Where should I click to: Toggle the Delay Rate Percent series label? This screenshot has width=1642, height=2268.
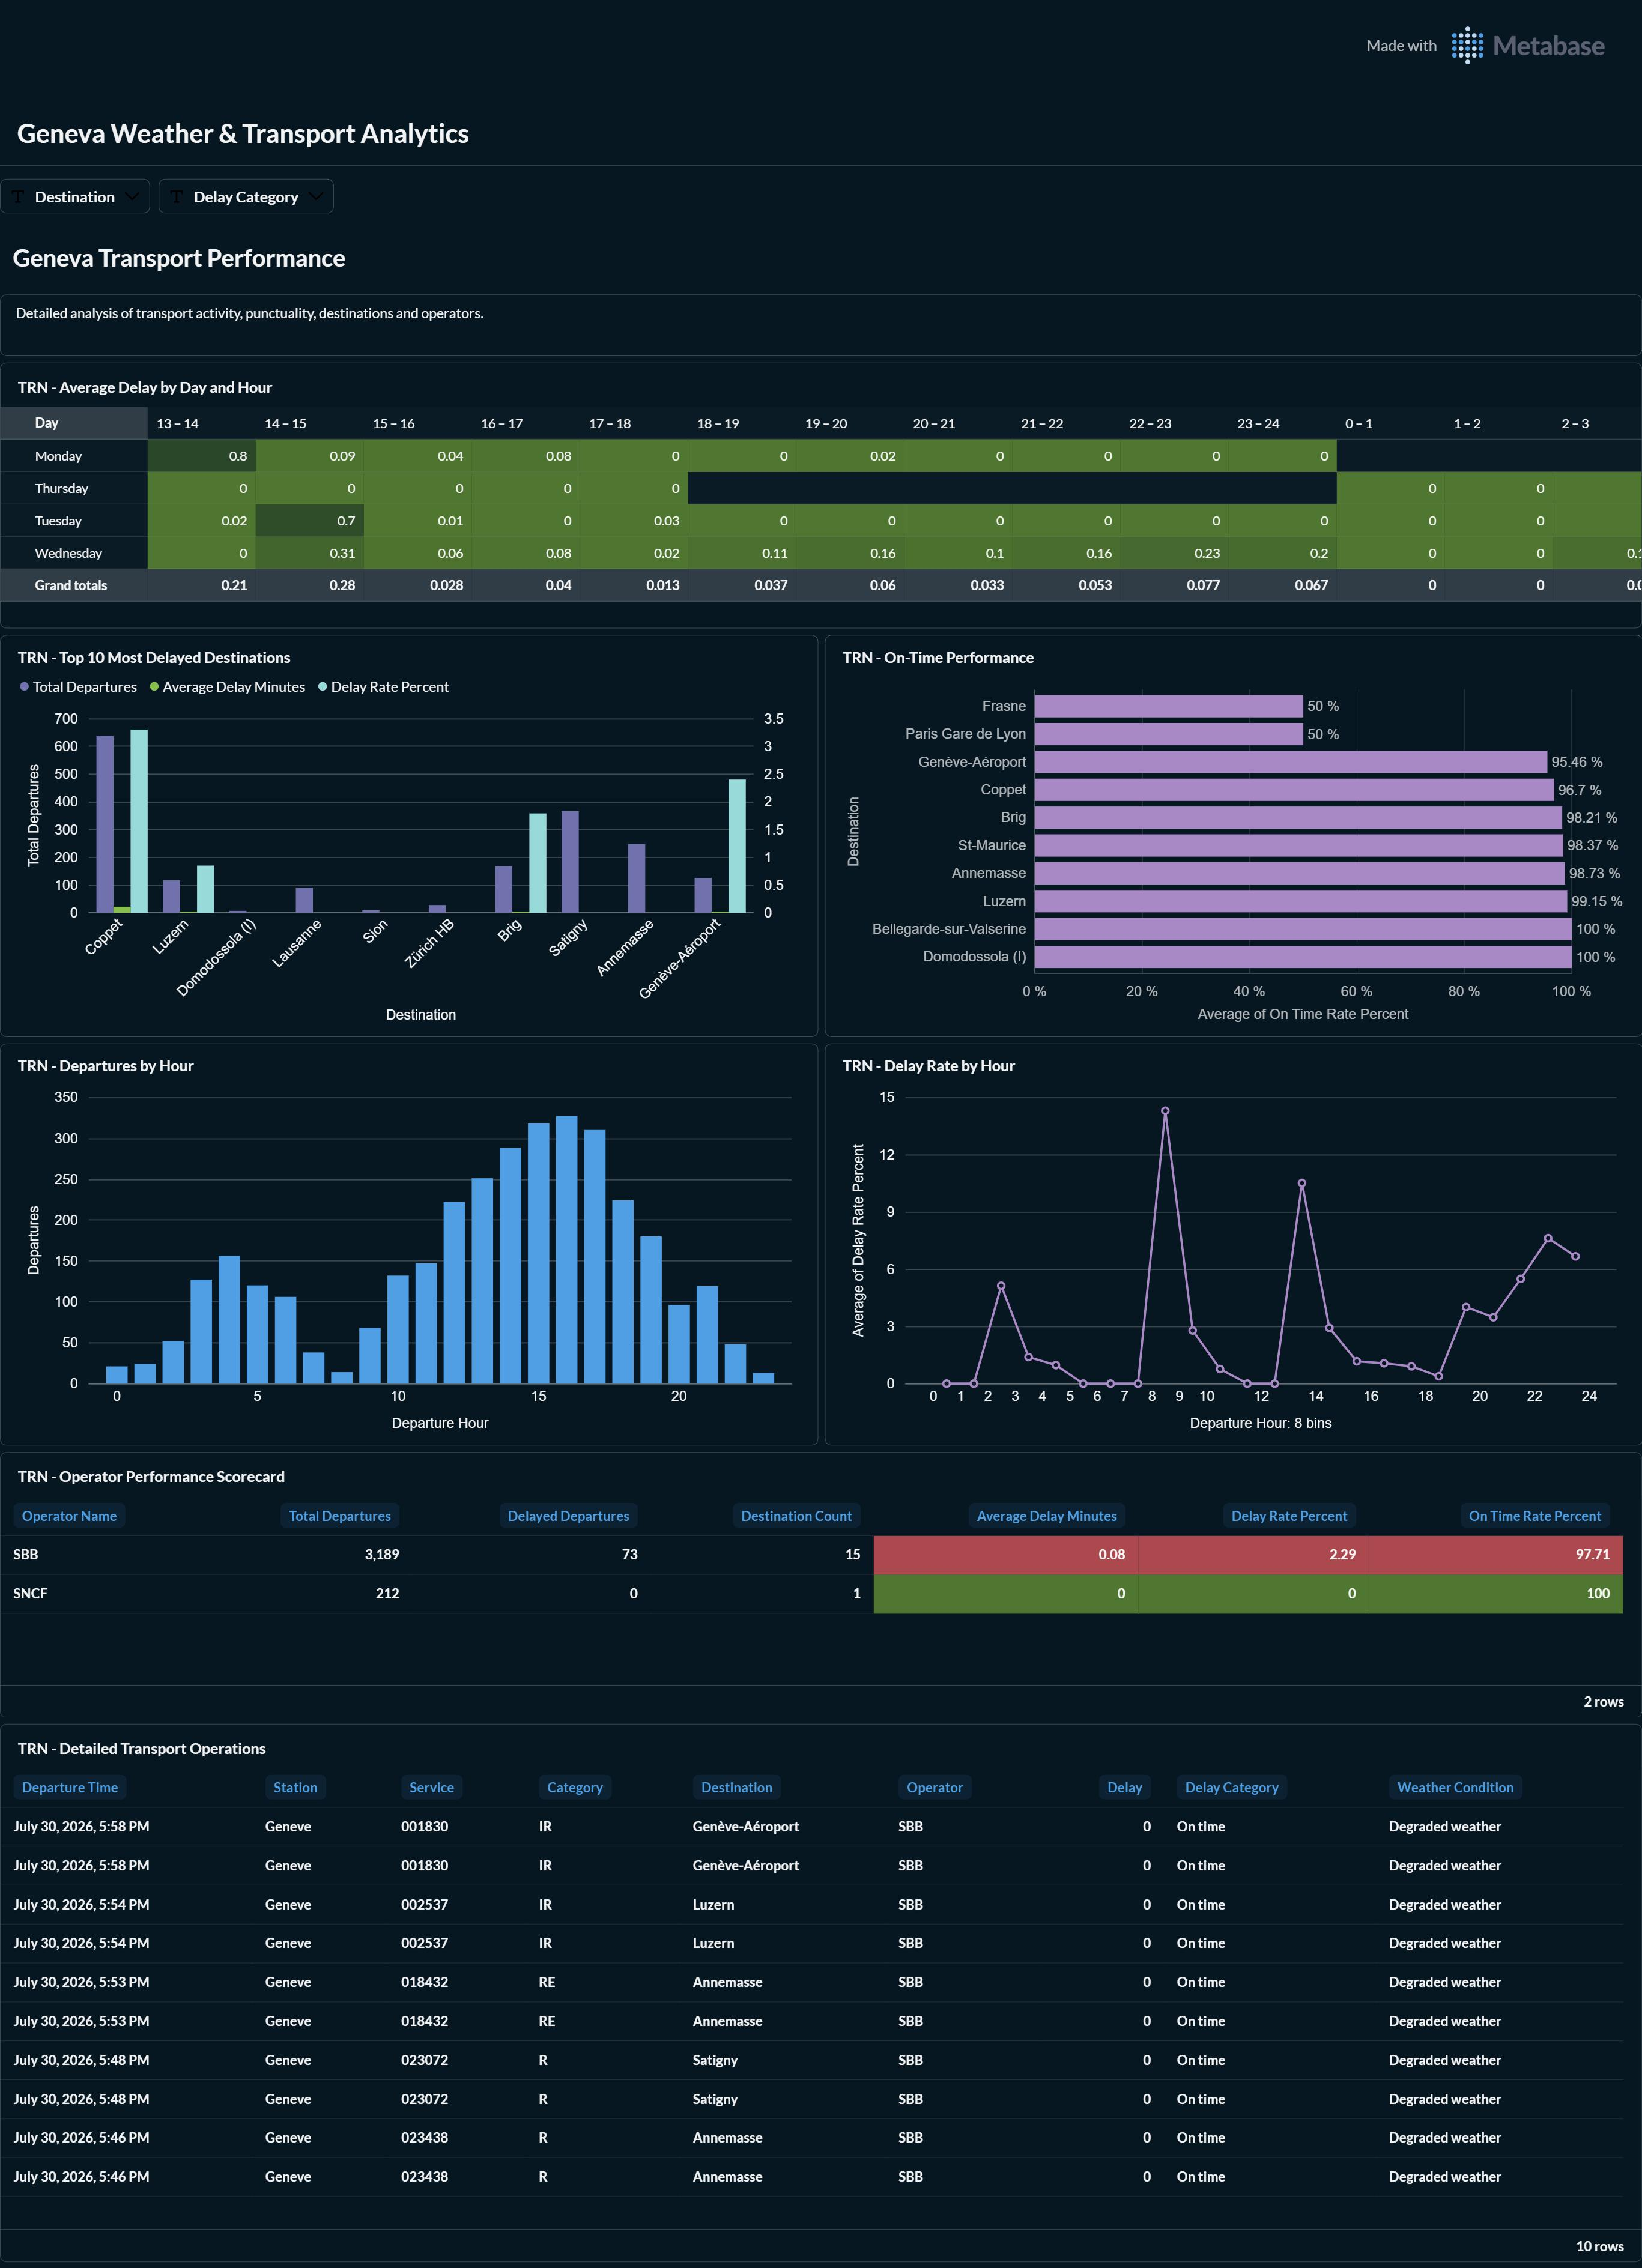(390, 687)
